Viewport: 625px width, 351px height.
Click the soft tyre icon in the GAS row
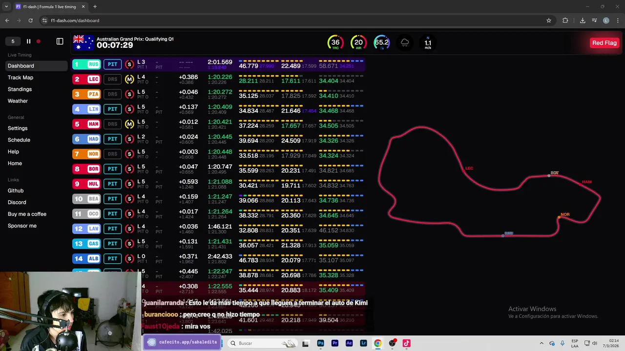[129, 244]
